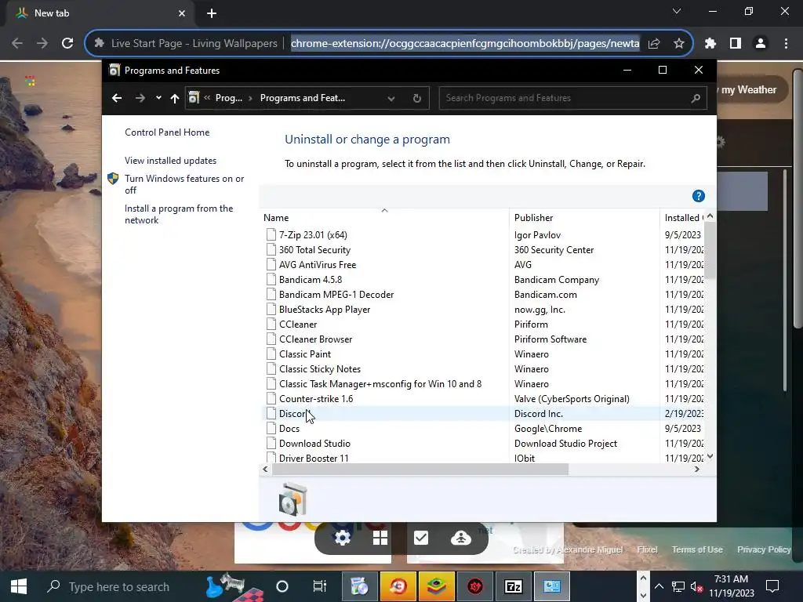Click the program list vertical scrollbar thumb

pyautogui.click(x=710, y=252)
